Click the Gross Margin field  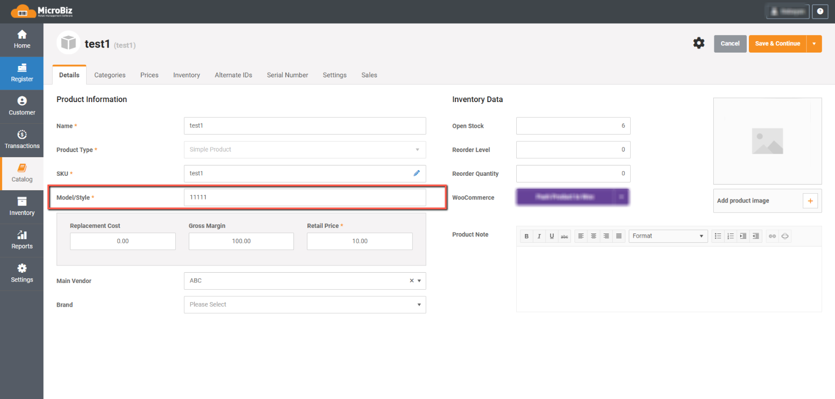pyautogui.click(x=241, y=241)
